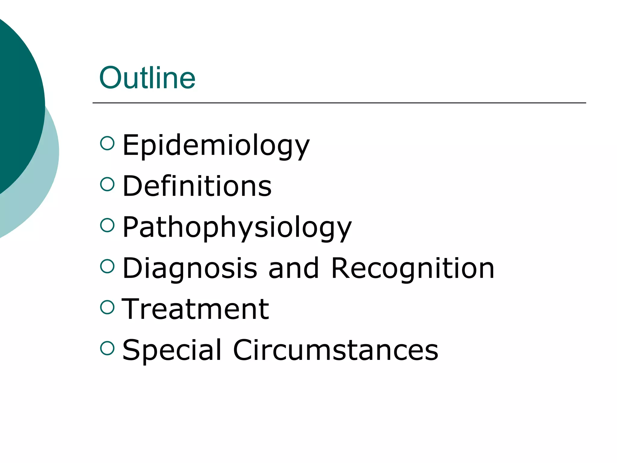Select the Pathophysiology text
This screenshot has width=617, height=463.
(x=237, y=227)
